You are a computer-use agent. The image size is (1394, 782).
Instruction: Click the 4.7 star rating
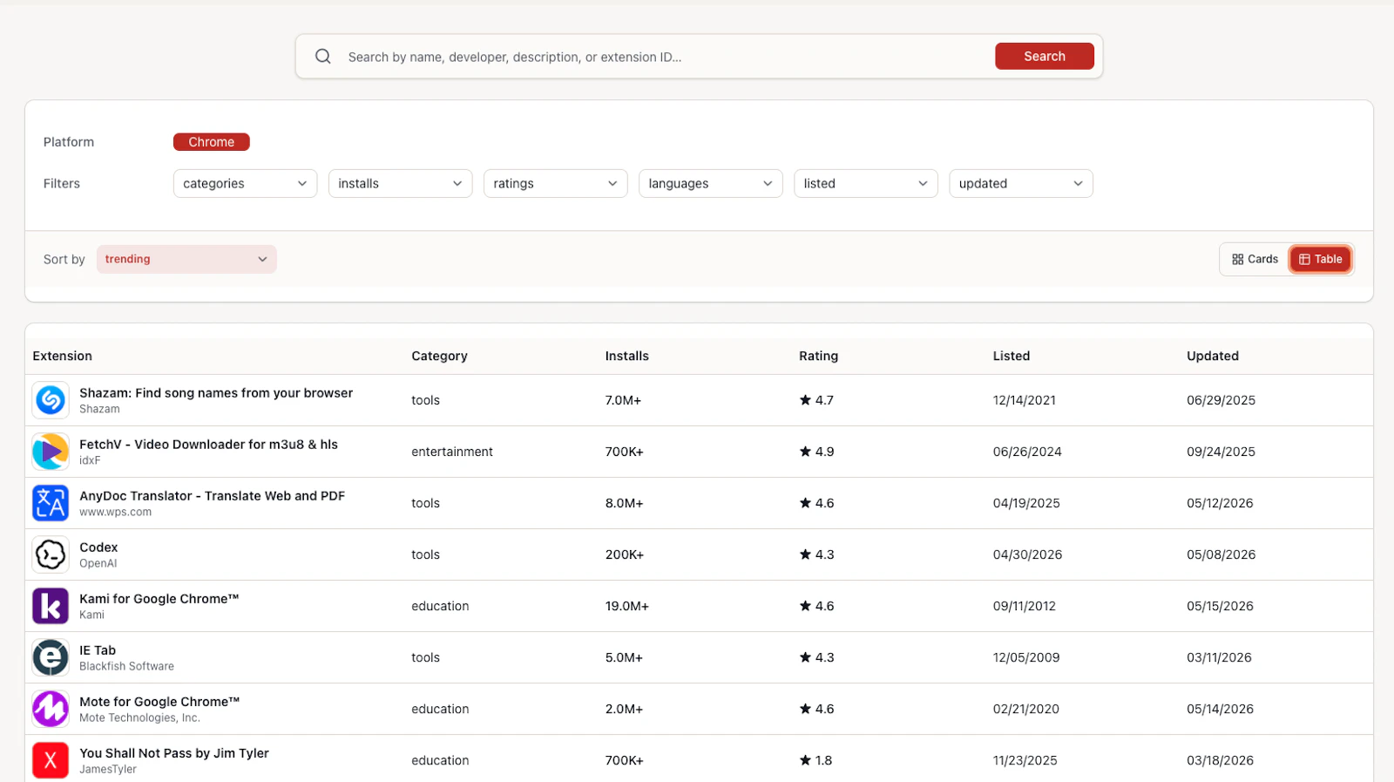[817, 400]
